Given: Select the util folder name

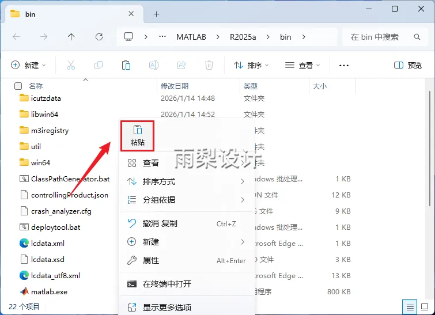Looking at the screenshot, I should point(36,146).
